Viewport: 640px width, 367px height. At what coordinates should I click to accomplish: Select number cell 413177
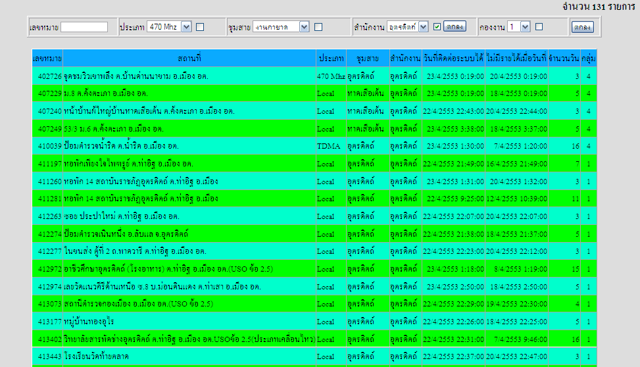pos(47,322)
